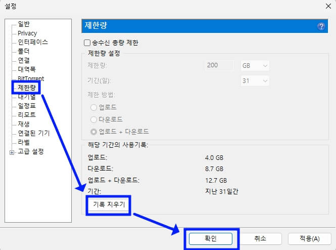Click the 제한량 200 input field

click(x=219, y=65)
